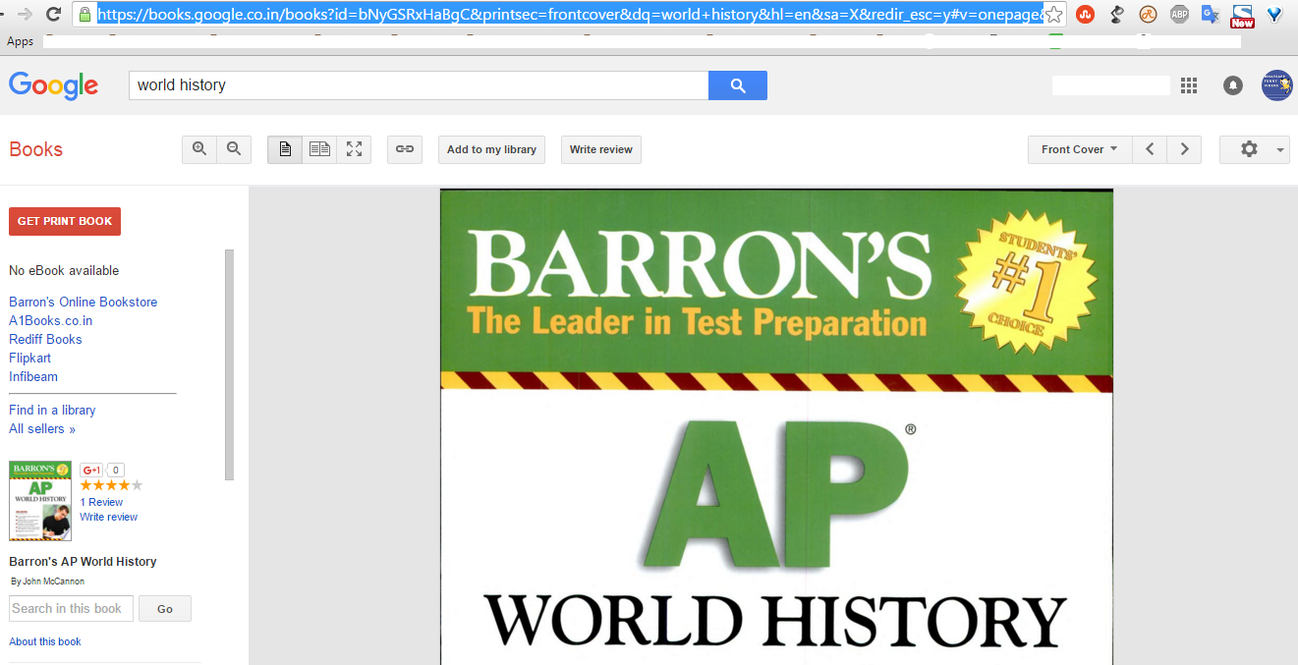Open the Apps bookmarks shortcut

tap(20, 41)
